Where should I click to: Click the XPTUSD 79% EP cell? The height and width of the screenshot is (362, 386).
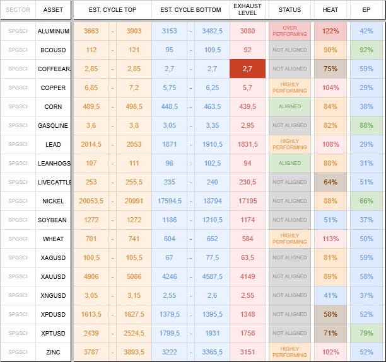(x=366, y=333)
